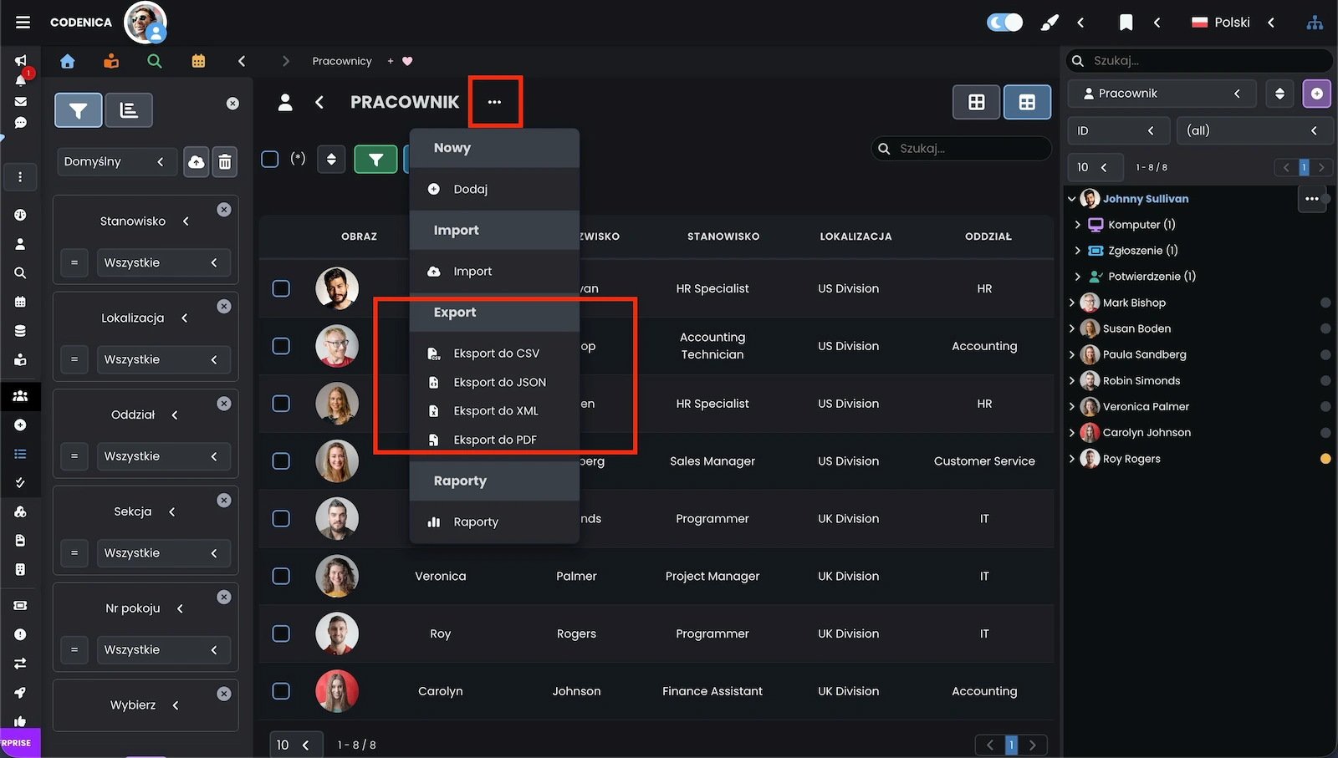Click the heart favorite icon next to Pracownicy

click(407, 61)
